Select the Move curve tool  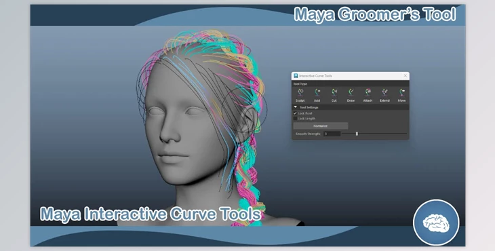click(x=401, y=95)
